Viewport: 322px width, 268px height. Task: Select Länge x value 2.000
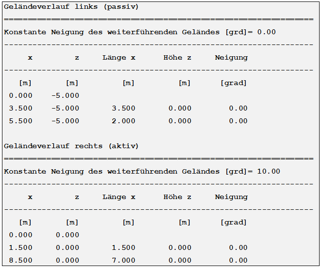(123, 121)
